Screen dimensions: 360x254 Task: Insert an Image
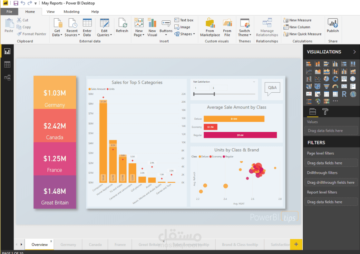click(x=182, y=27)
